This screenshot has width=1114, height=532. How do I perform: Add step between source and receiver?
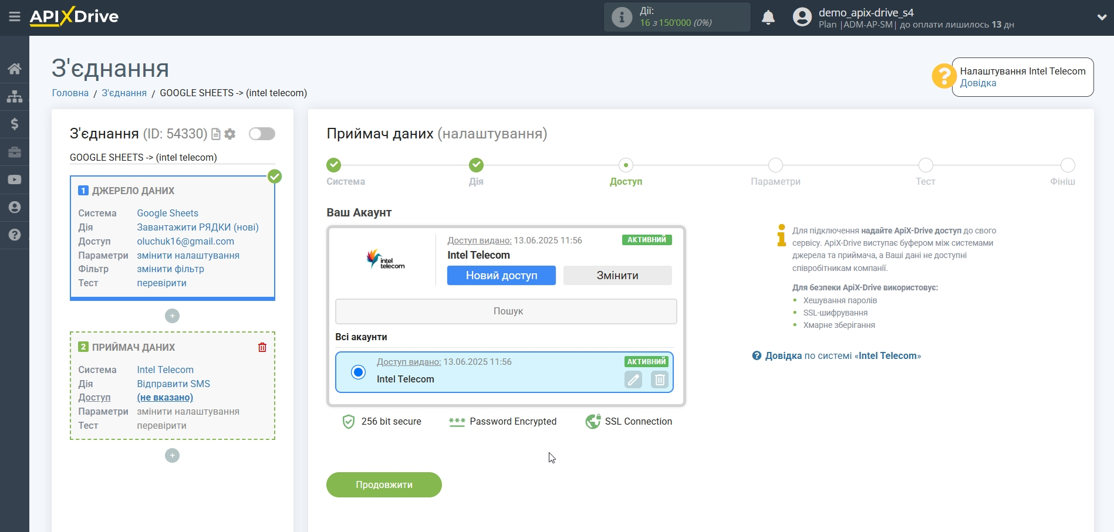pos(172,316)
